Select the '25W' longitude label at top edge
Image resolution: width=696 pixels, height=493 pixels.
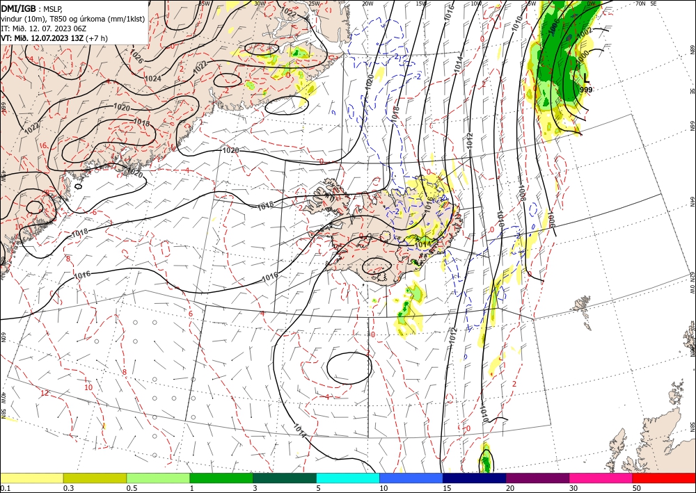(x=314, y=3)
